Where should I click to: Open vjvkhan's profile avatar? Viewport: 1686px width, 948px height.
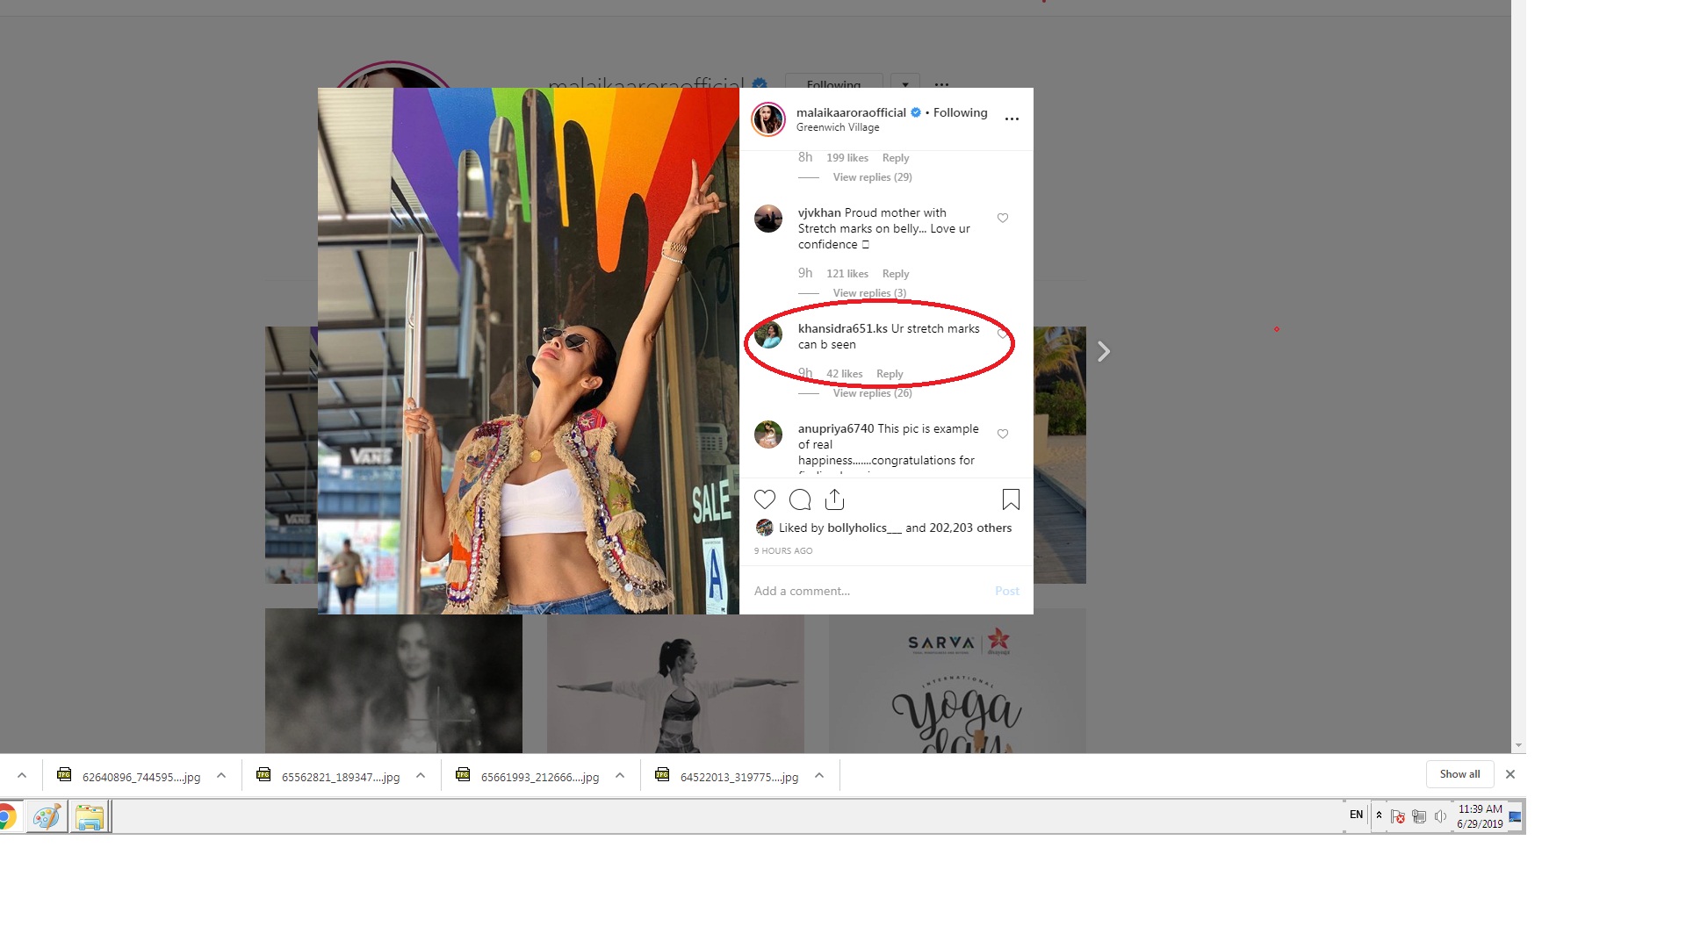tap(768, 219)
